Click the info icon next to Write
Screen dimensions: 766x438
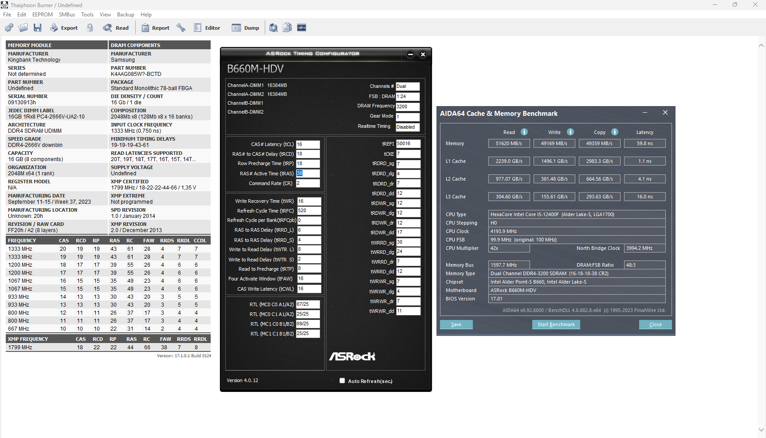coord(570,132)
